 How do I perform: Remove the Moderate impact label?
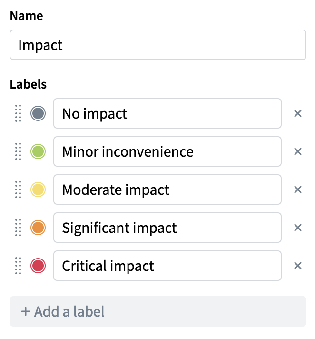[298, 190]
